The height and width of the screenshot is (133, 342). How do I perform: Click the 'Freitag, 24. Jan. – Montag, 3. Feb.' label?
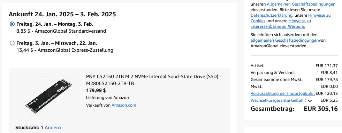[x=55, y=24]
